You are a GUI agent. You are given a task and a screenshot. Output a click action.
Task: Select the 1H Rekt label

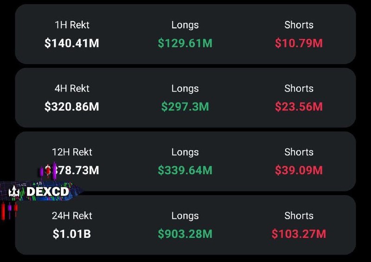coord(72,25)
